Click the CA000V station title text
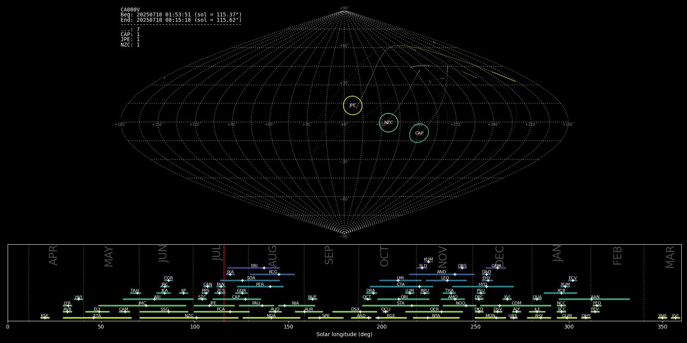Viewport: 687px width, 343px height. pos(130,10)
